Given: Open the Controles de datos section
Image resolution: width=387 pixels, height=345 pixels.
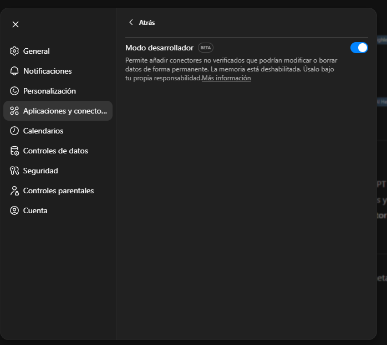Looking at the screenshot, I should point(58,151).
